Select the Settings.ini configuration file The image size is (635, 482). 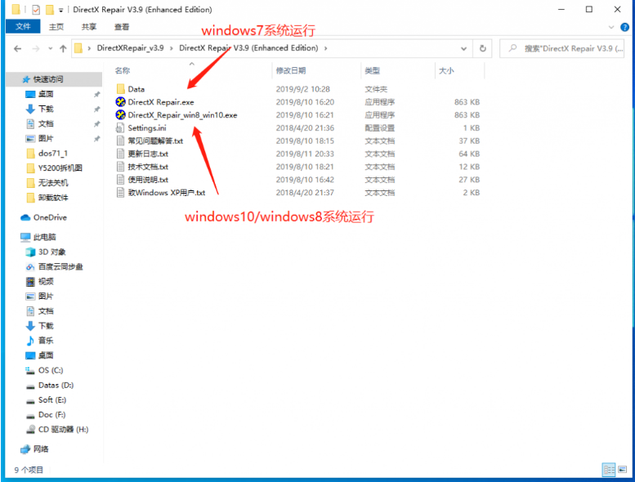point(146,128)
